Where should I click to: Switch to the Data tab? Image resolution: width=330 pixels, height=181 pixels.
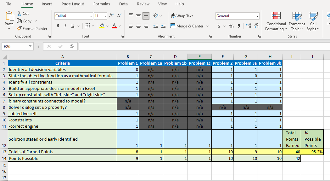123,4
